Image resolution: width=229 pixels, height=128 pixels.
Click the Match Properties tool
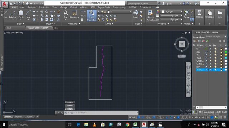tap(151, 16)
